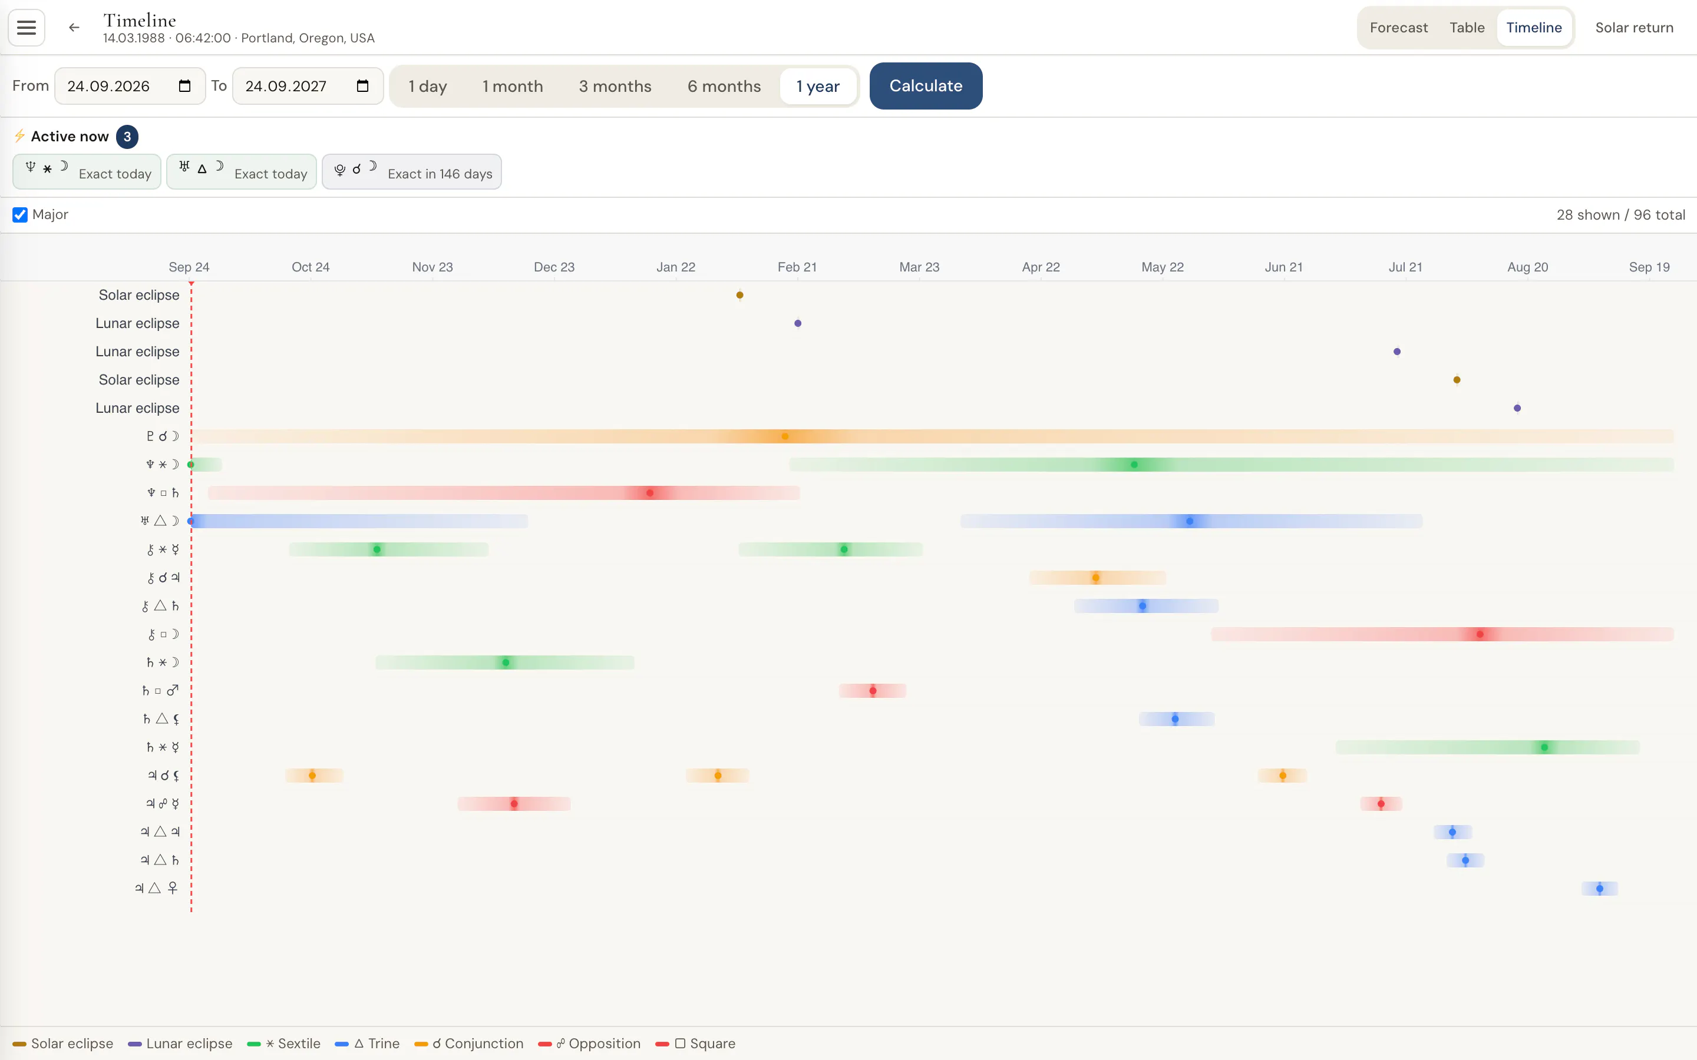
Task: Click the Conjunction legend entry
Action: point(469,1043)
